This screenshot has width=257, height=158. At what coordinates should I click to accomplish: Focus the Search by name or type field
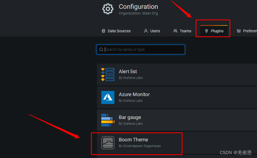(x=141, y=49)
